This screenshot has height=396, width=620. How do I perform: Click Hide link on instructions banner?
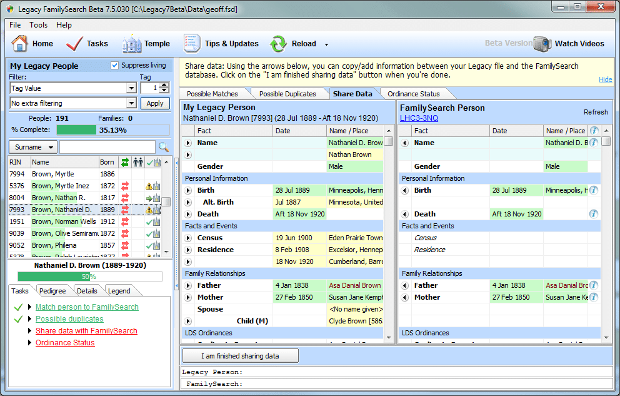[x=606, y=79]
